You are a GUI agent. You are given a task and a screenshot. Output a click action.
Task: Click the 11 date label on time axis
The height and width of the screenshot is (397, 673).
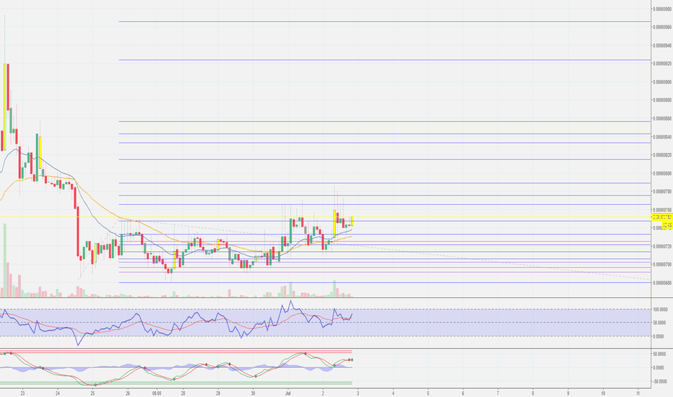tap(638, 393)
